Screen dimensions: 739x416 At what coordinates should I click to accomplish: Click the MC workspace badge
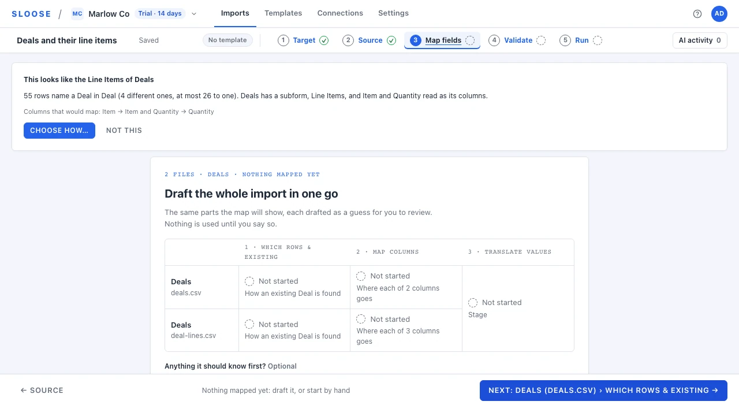click(77, 14)
